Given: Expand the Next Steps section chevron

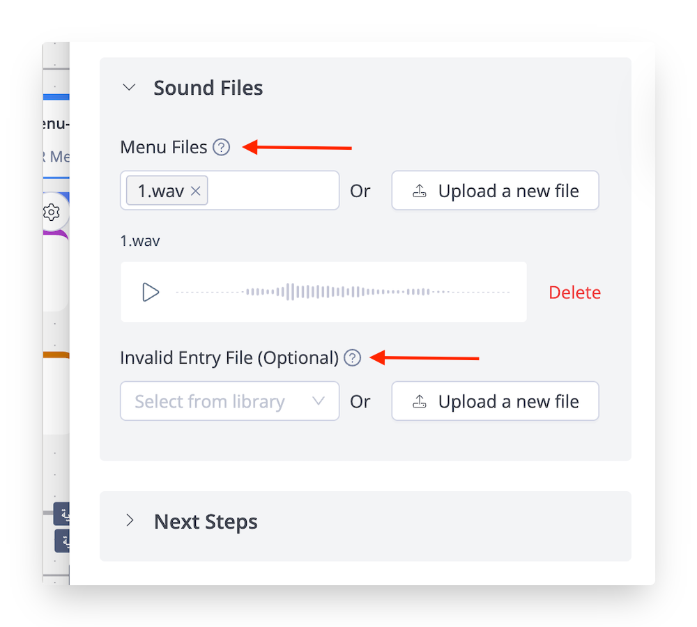Looking at the screenshot, I should click(x=129, y=521).
